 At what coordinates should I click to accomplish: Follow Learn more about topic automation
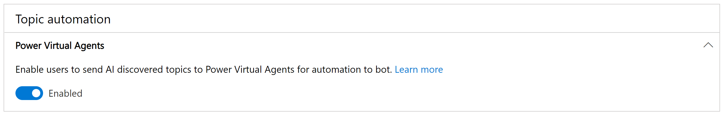(x=419, y=69)
